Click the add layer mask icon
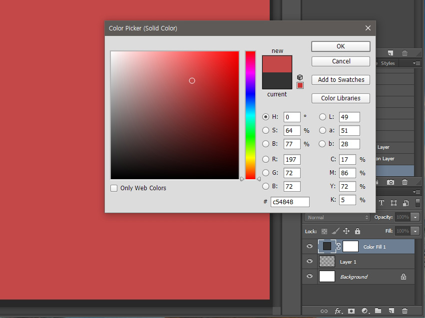 351,311
